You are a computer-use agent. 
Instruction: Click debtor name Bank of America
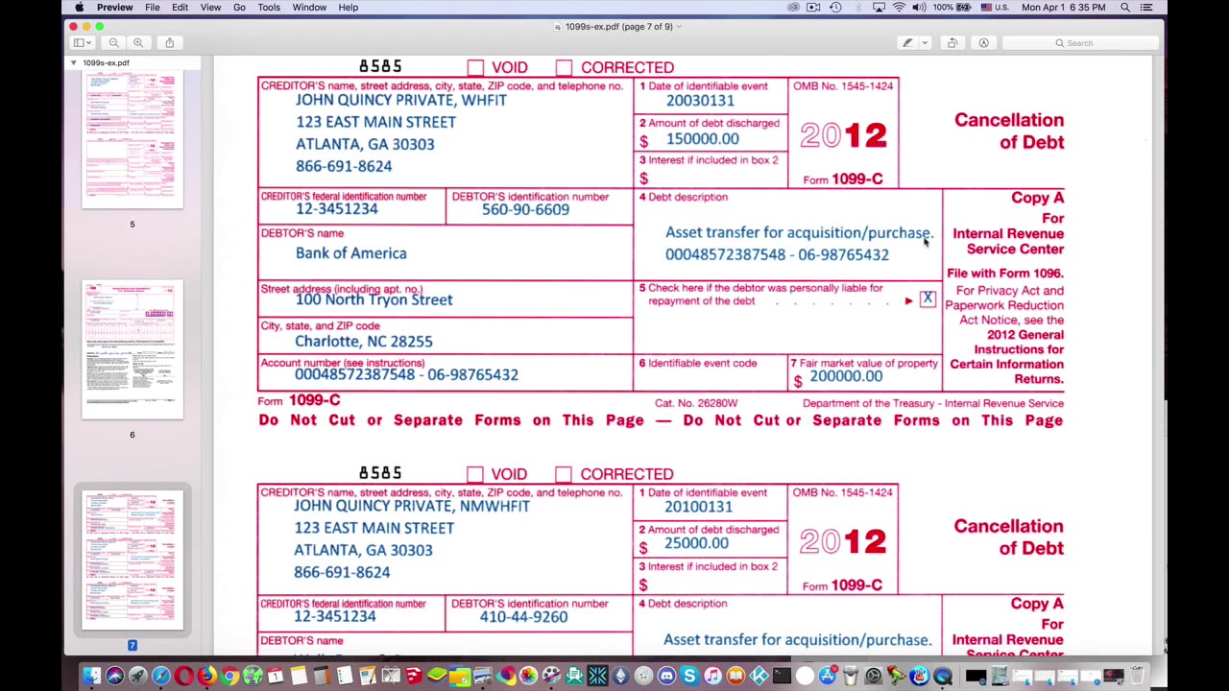350,253
